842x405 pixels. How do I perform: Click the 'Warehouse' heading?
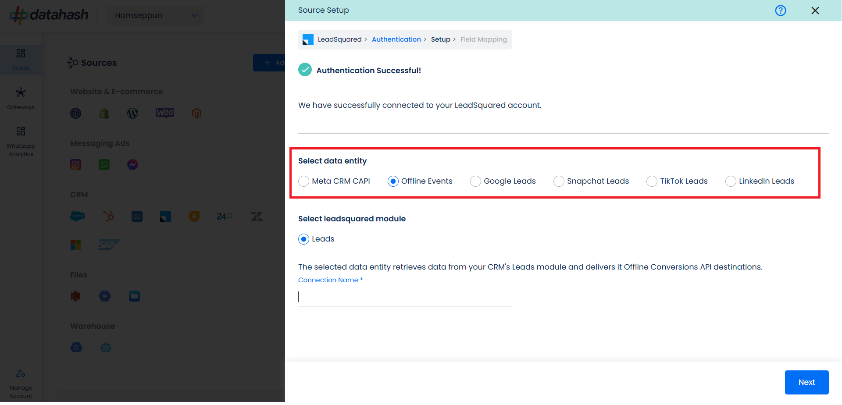[x=93, y=326]
